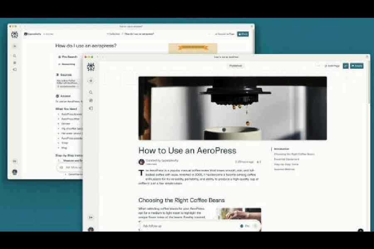The height and width of the screenshot is (249, 374).
Task: Click the 'How to Use an AeroPress' heading
Action: (187, 151)
